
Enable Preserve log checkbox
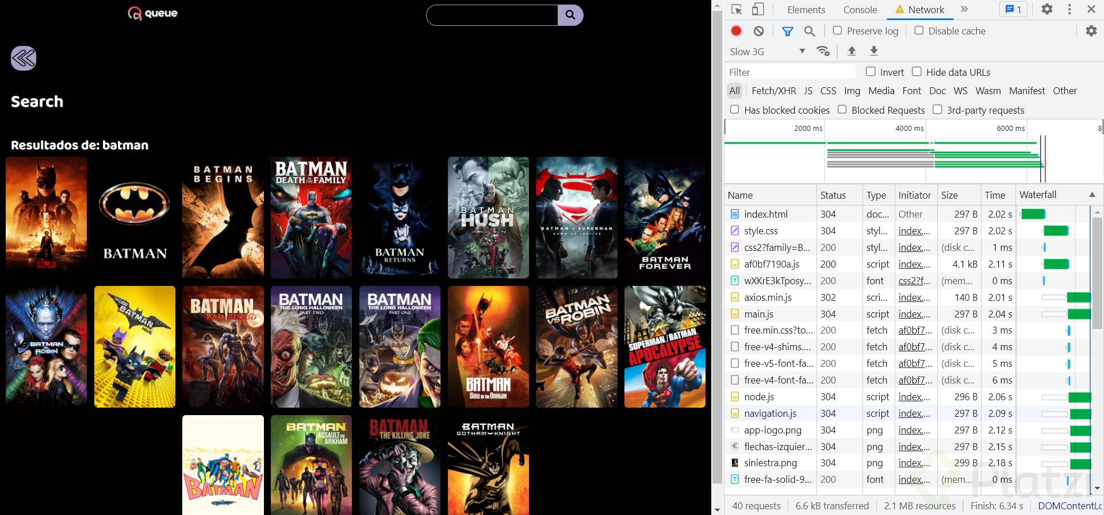837,30
